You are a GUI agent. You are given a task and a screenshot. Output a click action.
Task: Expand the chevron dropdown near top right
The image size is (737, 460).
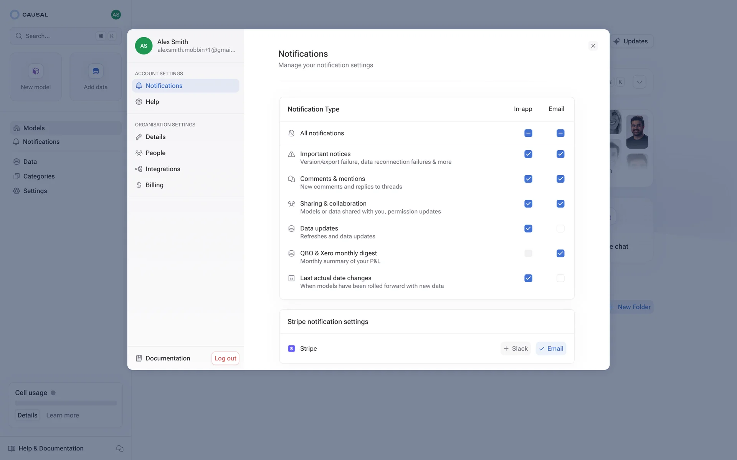coord(639,82)
